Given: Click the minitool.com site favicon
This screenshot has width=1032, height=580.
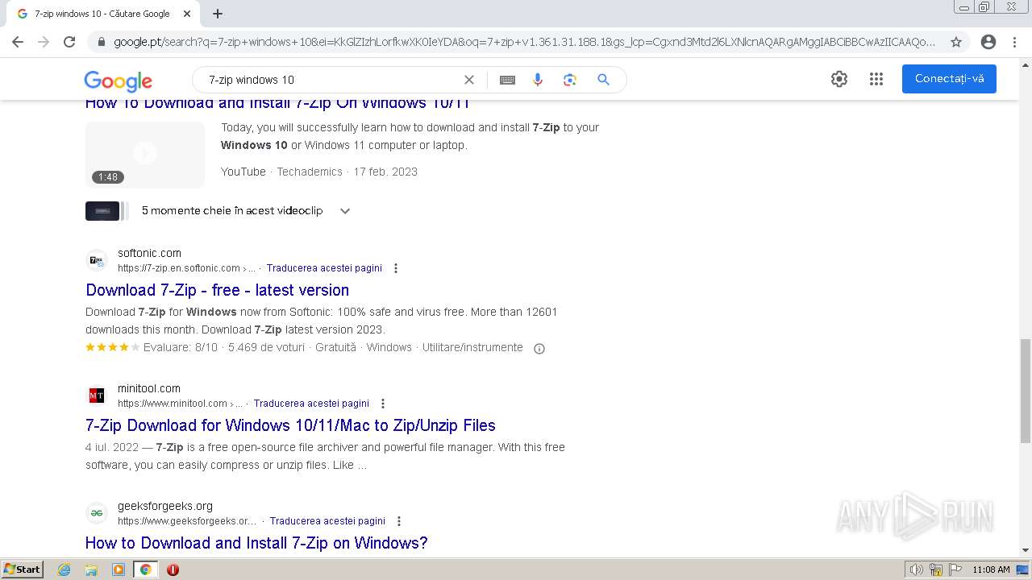Looking at the screenshot, I should 97,396.
